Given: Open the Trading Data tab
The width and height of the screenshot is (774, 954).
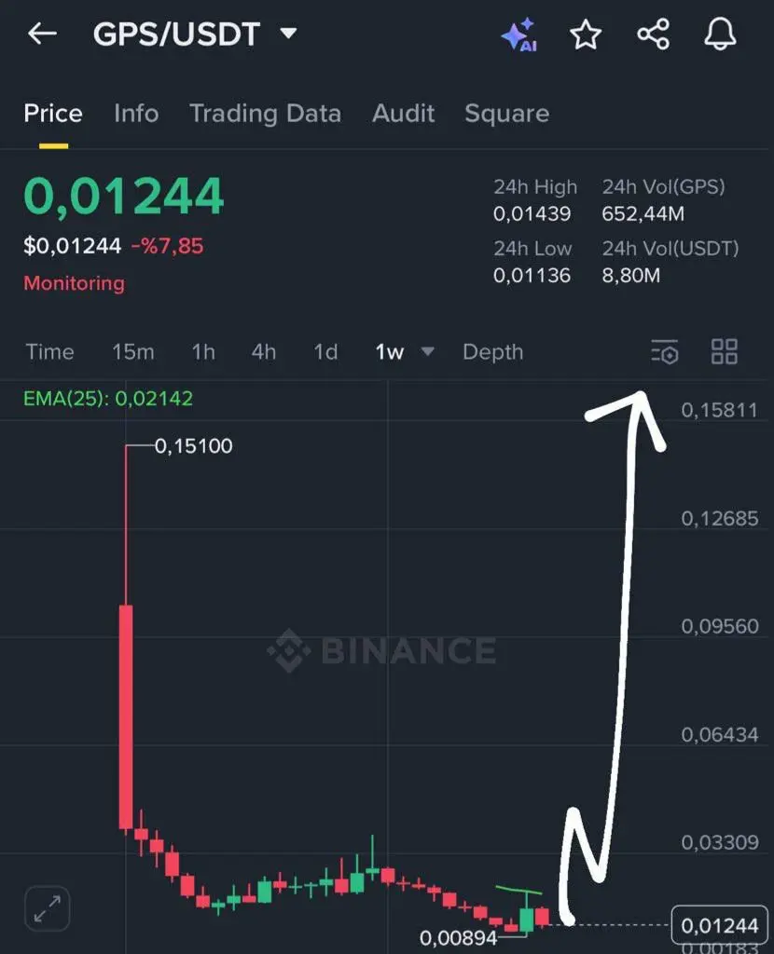Looking at the screenshot, I should [266, 114].
